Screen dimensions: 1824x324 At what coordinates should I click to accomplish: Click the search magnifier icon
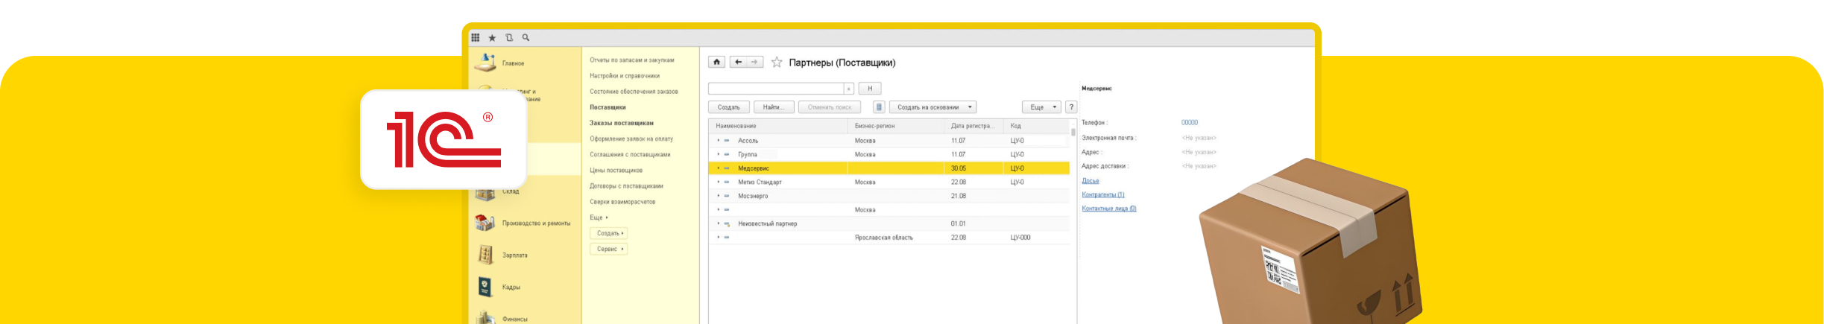click(x=526, y=37)
